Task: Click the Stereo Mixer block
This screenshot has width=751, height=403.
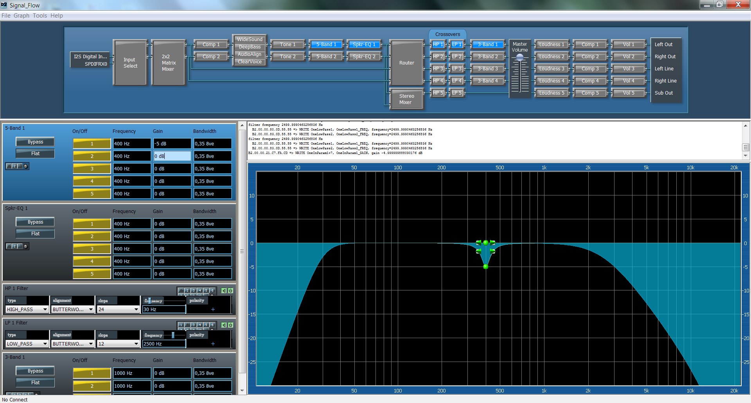Action: [406, 99]
